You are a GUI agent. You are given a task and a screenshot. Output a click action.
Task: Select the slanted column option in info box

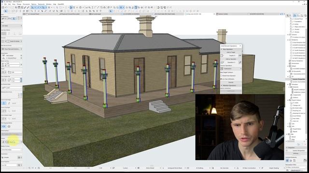click(x=9, y=103)
